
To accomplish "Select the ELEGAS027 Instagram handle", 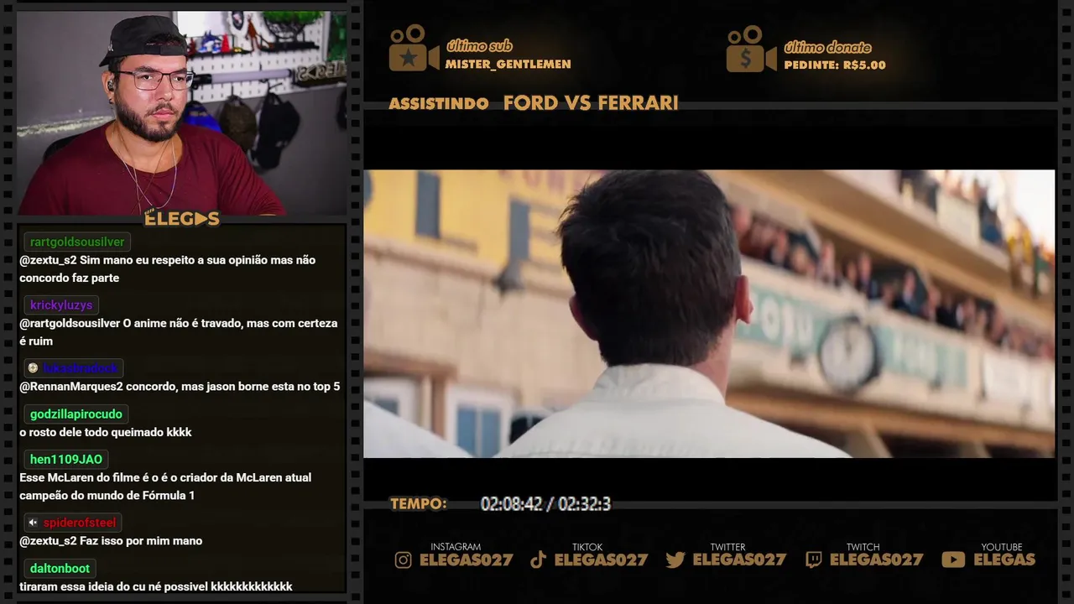I will click(466, 560).
